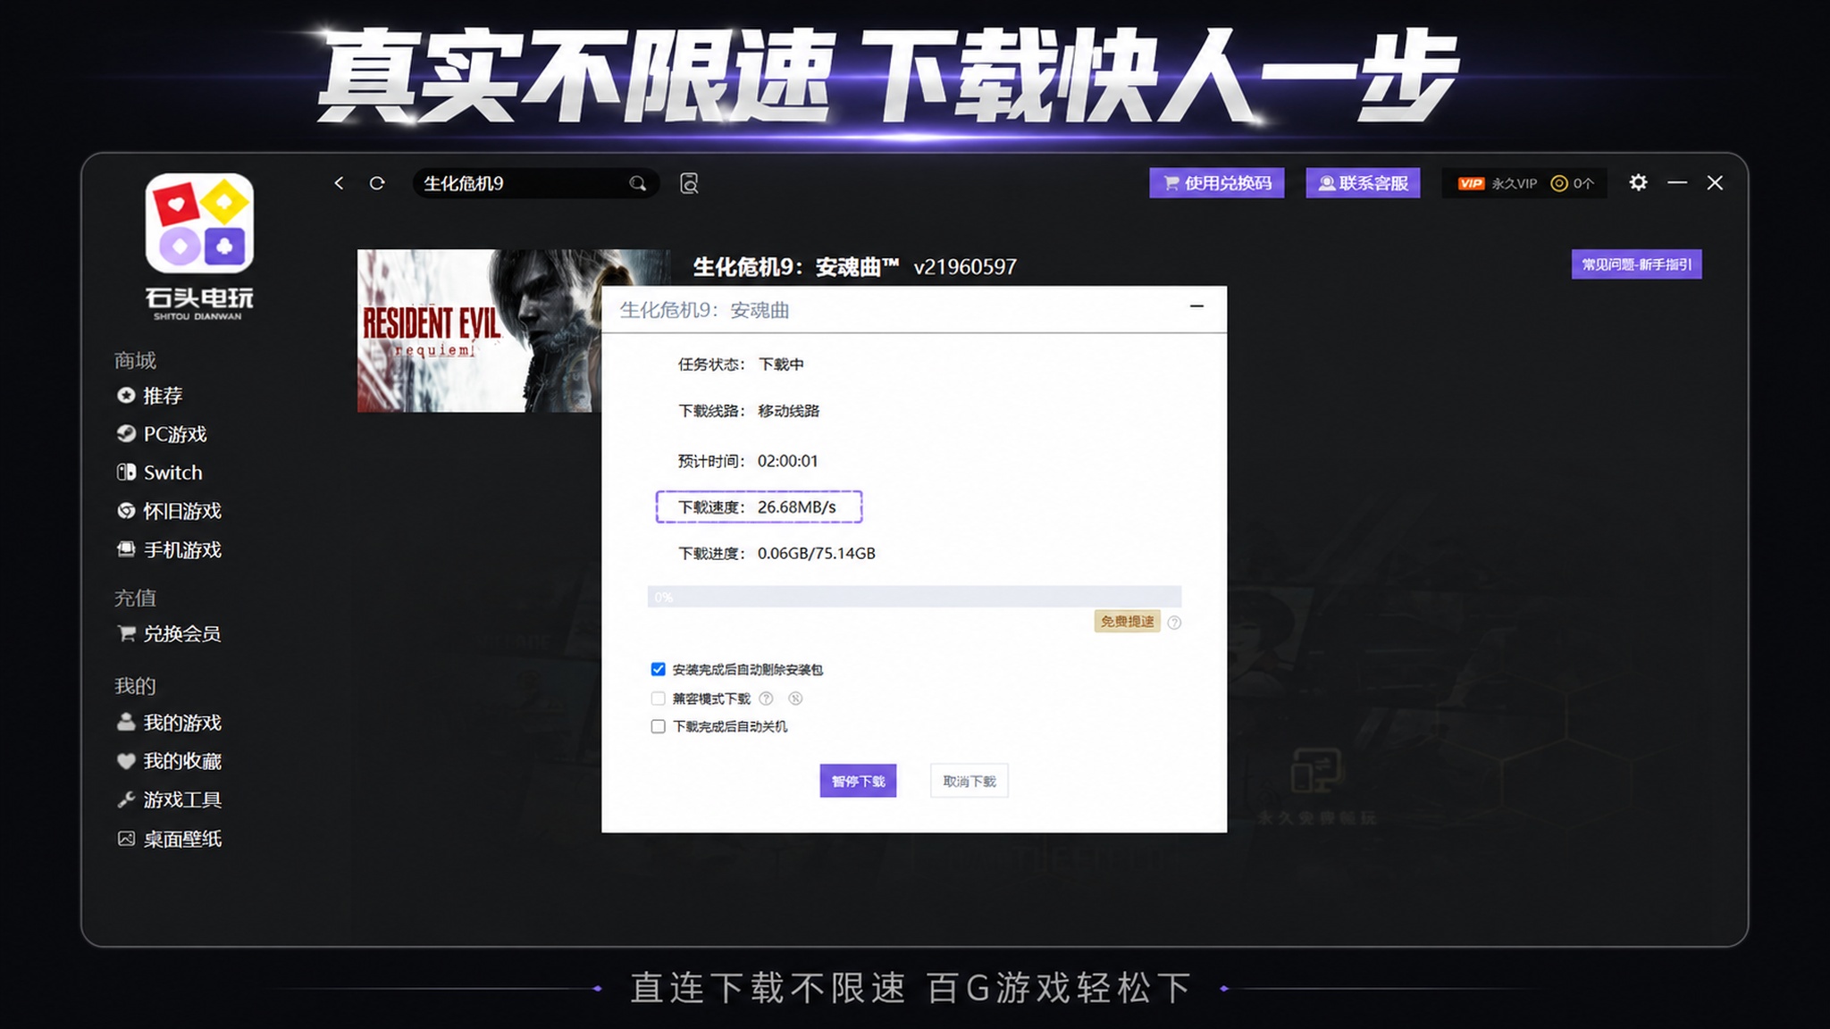Viewport: 1830px width, 1029px height.
Task: Click the 桌面壁纸 picture icon
Action: coord(126,838)
